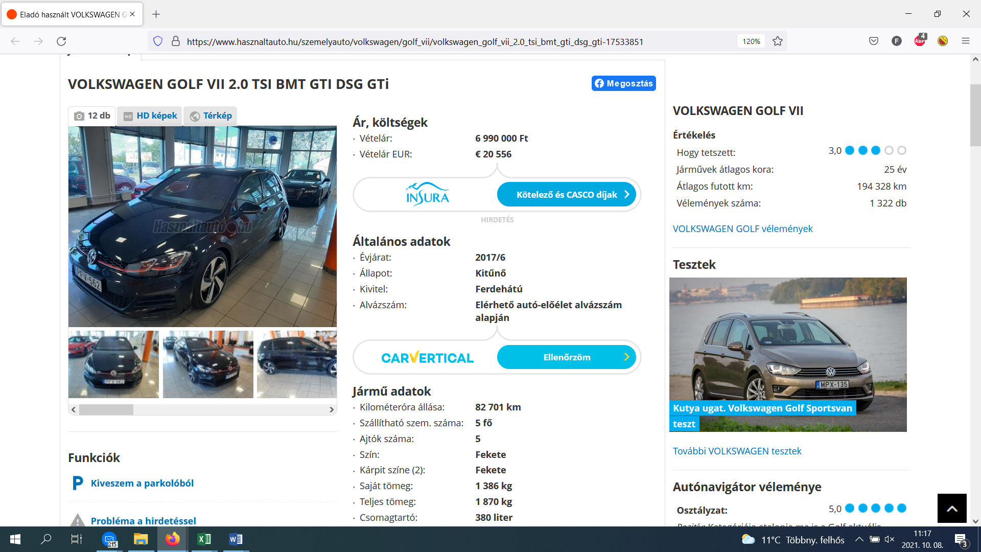Click gallery scrollbar right arrow

[332, 409]
